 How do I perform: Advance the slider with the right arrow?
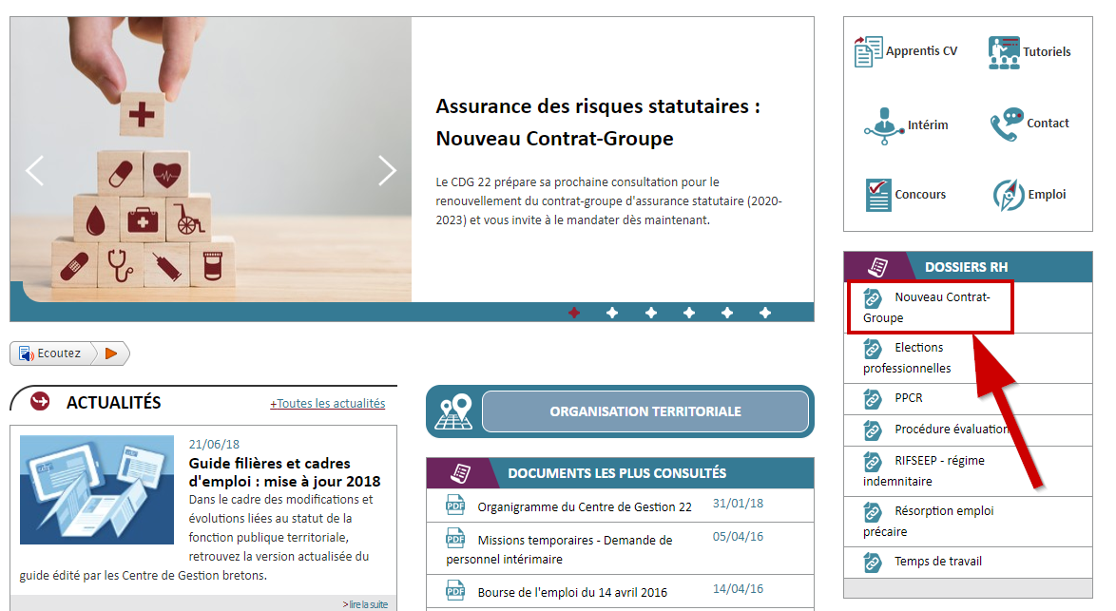[x=387, y=170]
